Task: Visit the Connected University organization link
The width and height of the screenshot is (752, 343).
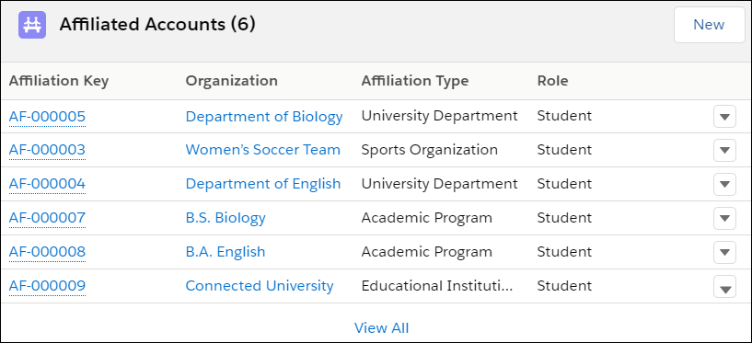Action: [x=259, y=285]
